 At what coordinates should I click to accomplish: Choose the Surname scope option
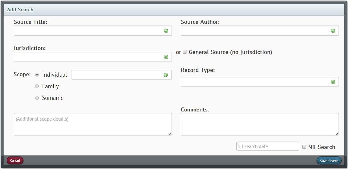click(x=37, y=98)
